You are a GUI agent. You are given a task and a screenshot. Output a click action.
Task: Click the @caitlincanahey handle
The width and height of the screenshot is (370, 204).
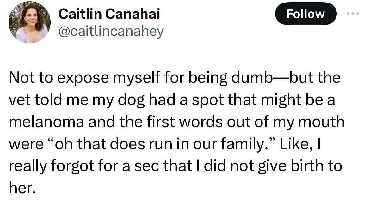click(x=111, y=31)
